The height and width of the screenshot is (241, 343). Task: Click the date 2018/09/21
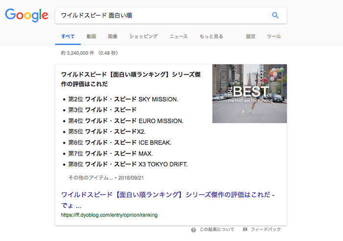pyautogui.click(x=131, y=178)
